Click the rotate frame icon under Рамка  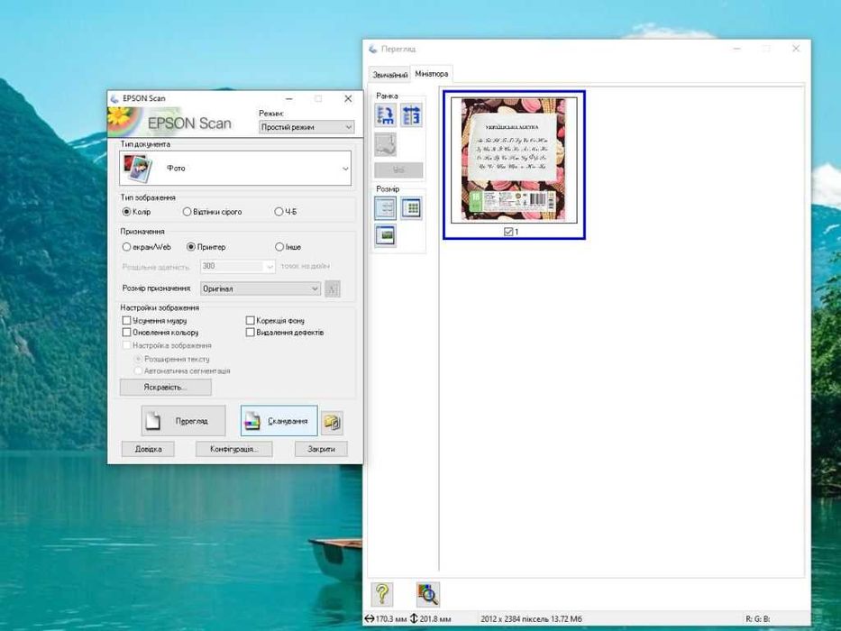(385, 115)
